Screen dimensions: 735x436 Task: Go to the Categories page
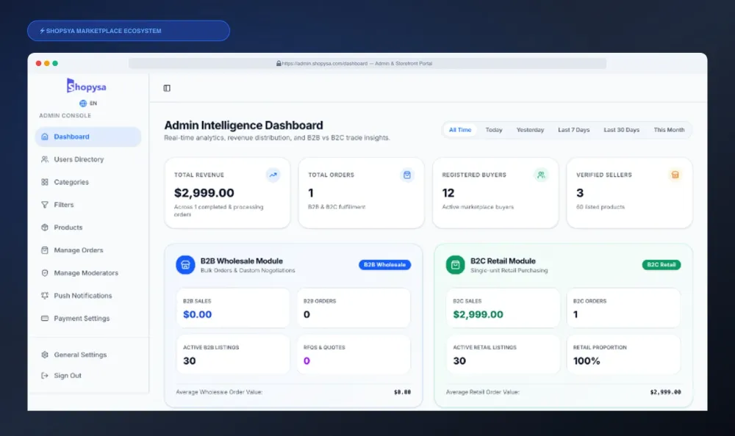point(88,182)
